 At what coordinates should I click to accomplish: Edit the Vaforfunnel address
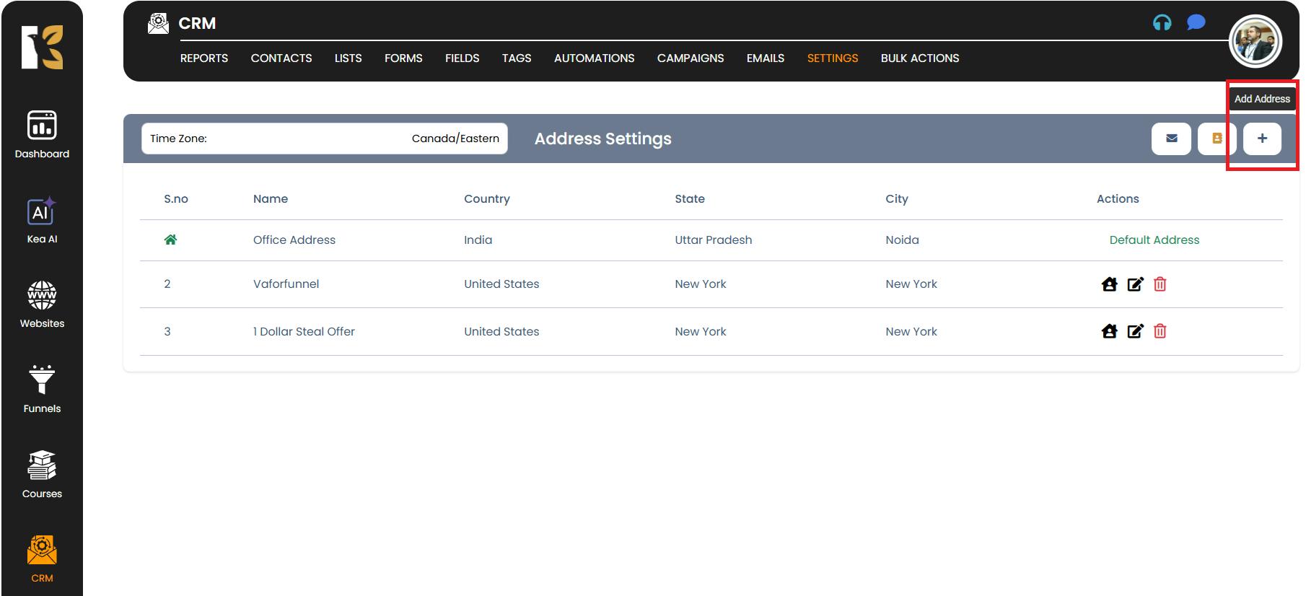pos(1135,284)
